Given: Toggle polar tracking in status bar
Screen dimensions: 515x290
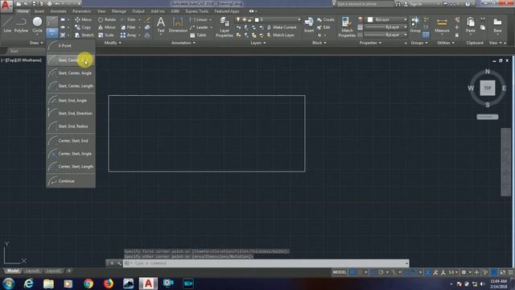Looking at the screenshot, I should coord(381,272).
